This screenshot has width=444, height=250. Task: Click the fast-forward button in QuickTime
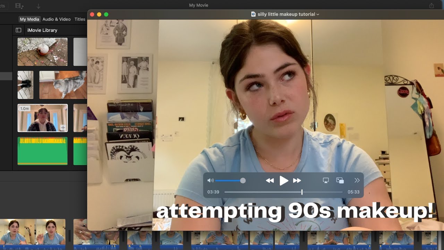pyautogui.click(x=297, y=181)
